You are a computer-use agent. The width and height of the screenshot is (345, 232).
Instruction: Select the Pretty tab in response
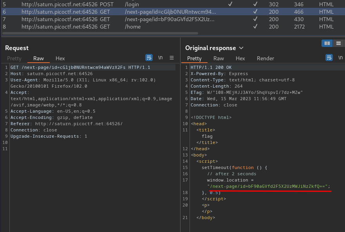(x=194, y=59)
